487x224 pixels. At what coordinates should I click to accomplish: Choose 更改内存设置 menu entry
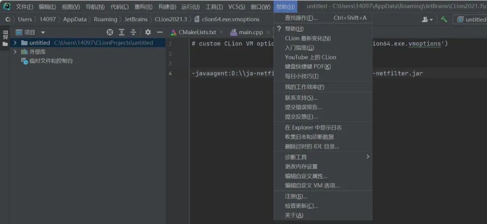(x=323, y=167)
